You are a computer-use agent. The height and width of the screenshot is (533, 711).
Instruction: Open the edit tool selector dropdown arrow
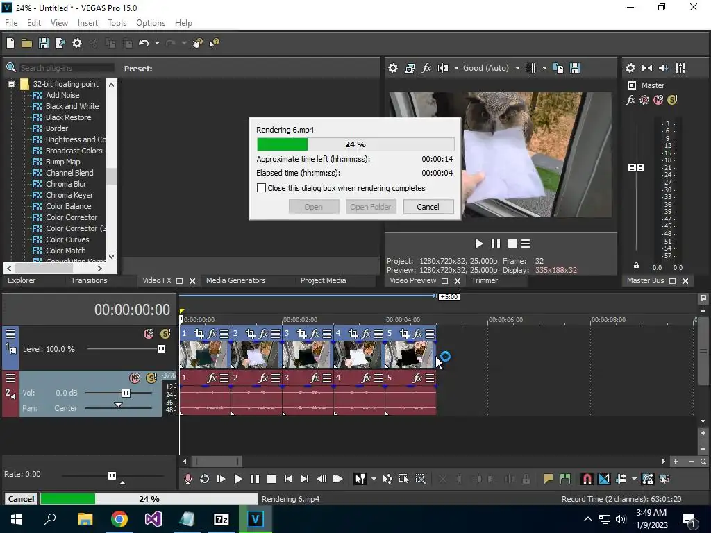coord(374,479)
